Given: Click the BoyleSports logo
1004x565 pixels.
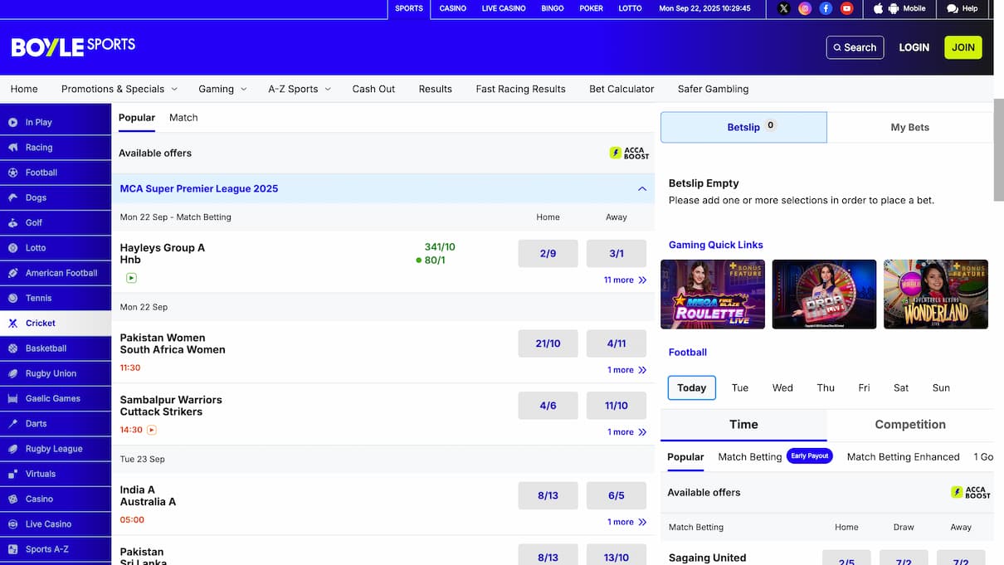Looking at the screenshot, I should (x=73, y=46).
